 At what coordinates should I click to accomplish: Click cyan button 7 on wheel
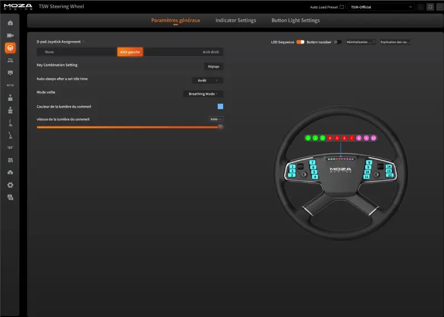tap(312, 162)
